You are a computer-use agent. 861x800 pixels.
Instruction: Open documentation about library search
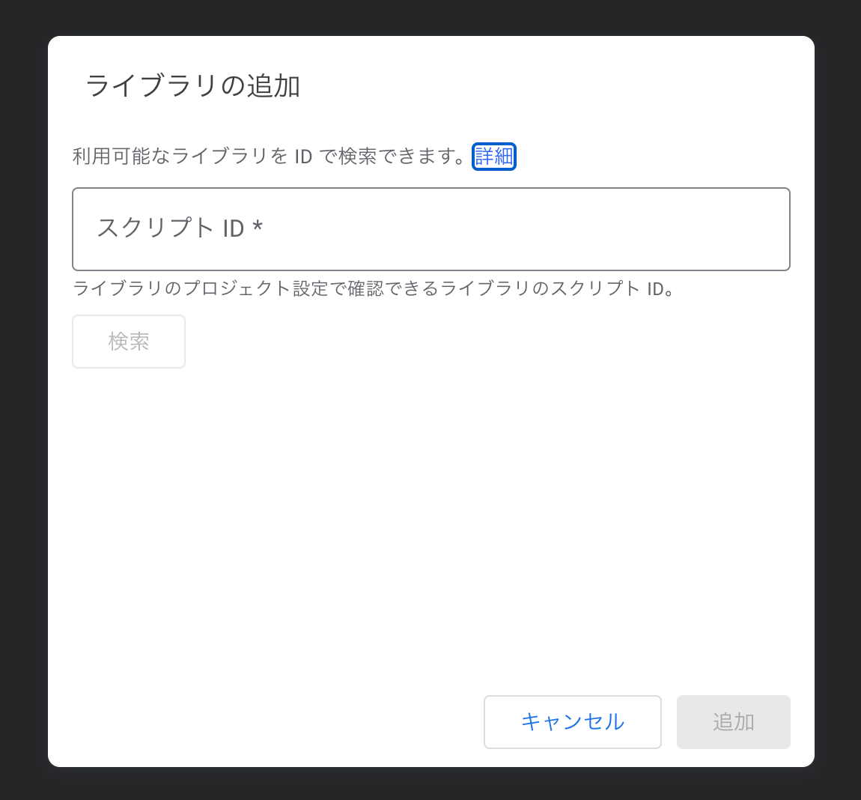493,156
